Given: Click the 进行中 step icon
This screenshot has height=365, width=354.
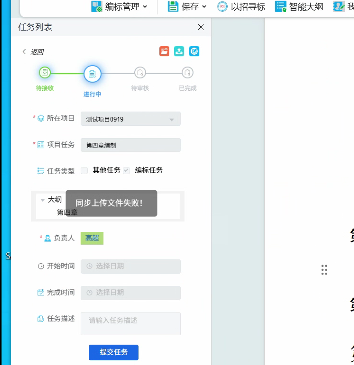Looking at the screenshot, I should click(92, 74).
